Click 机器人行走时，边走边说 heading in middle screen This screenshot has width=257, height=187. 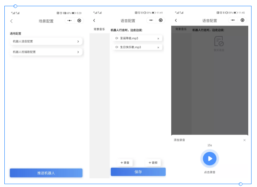[126, 30]
